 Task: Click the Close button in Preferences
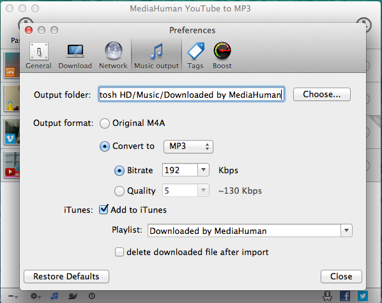(x=341, y=276)
